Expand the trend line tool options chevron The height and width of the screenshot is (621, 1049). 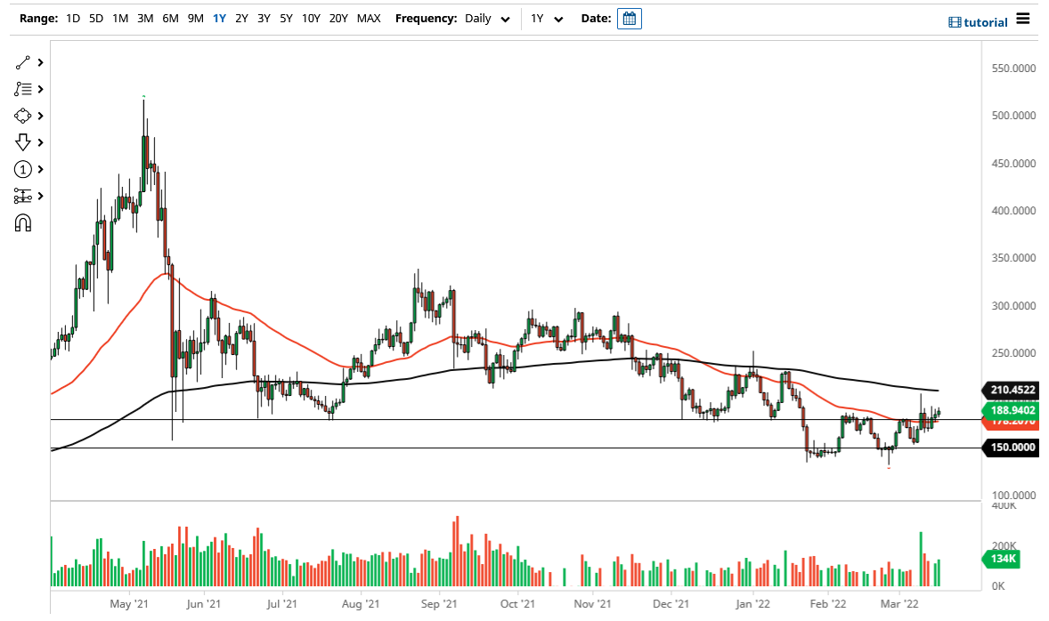point(40,62)
